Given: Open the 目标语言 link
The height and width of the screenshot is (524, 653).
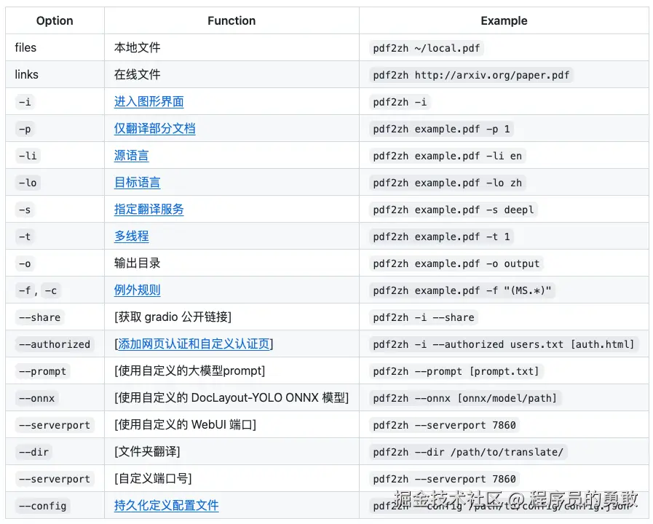Looking at the screenshot, I should tap(136, 183).
